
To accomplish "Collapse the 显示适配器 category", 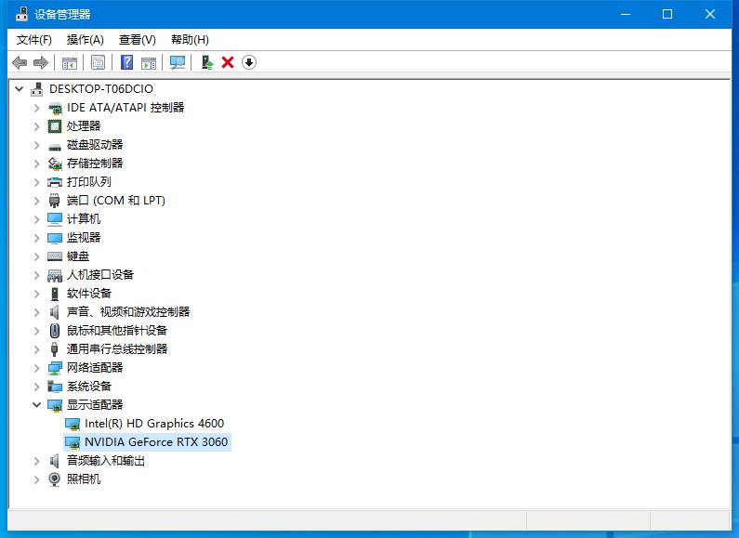I will point(37,405).
